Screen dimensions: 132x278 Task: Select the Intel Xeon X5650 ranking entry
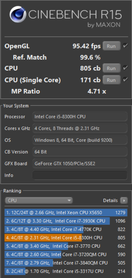pyautogui.click(x=66, y=213)
